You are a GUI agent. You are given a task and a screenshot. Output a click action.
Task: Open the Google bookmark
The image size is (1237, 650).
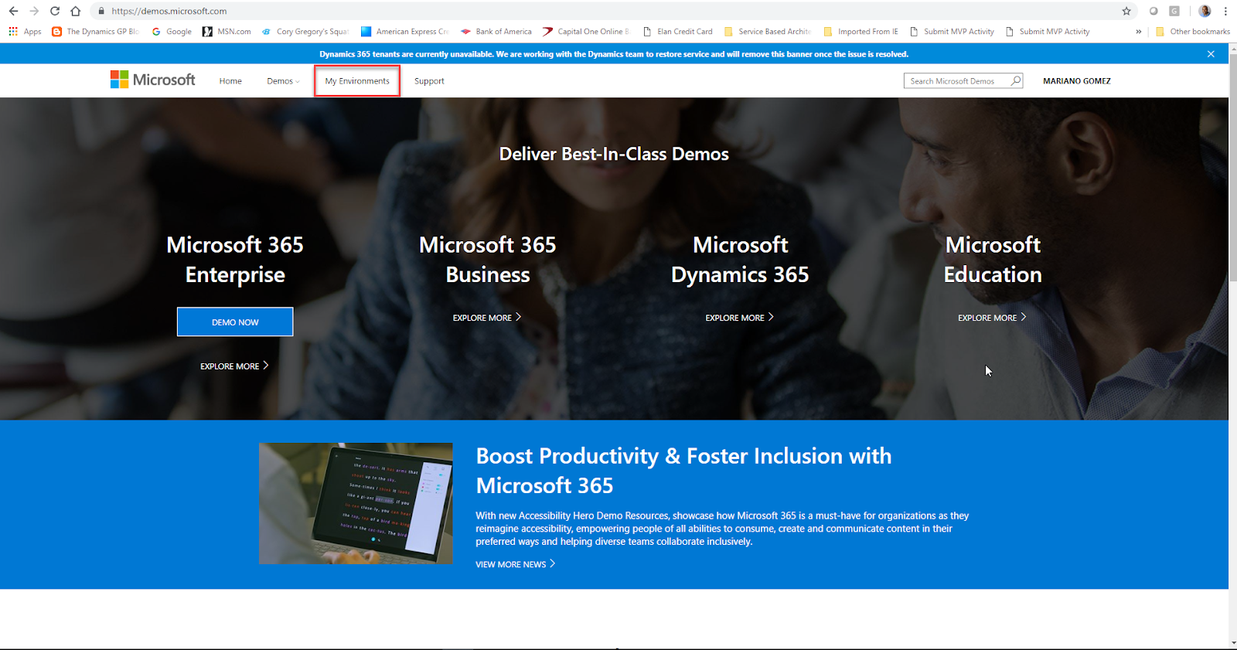point(172,32)
